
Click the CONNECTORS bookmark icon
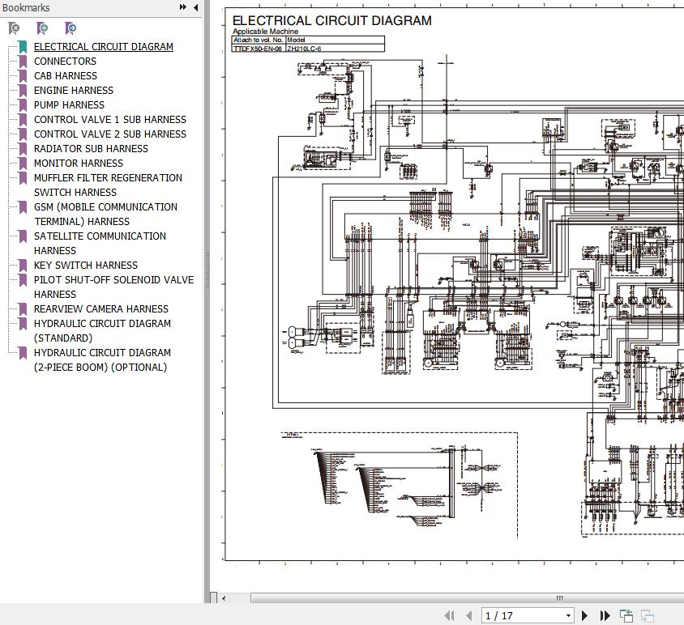[x=23, y=62]
